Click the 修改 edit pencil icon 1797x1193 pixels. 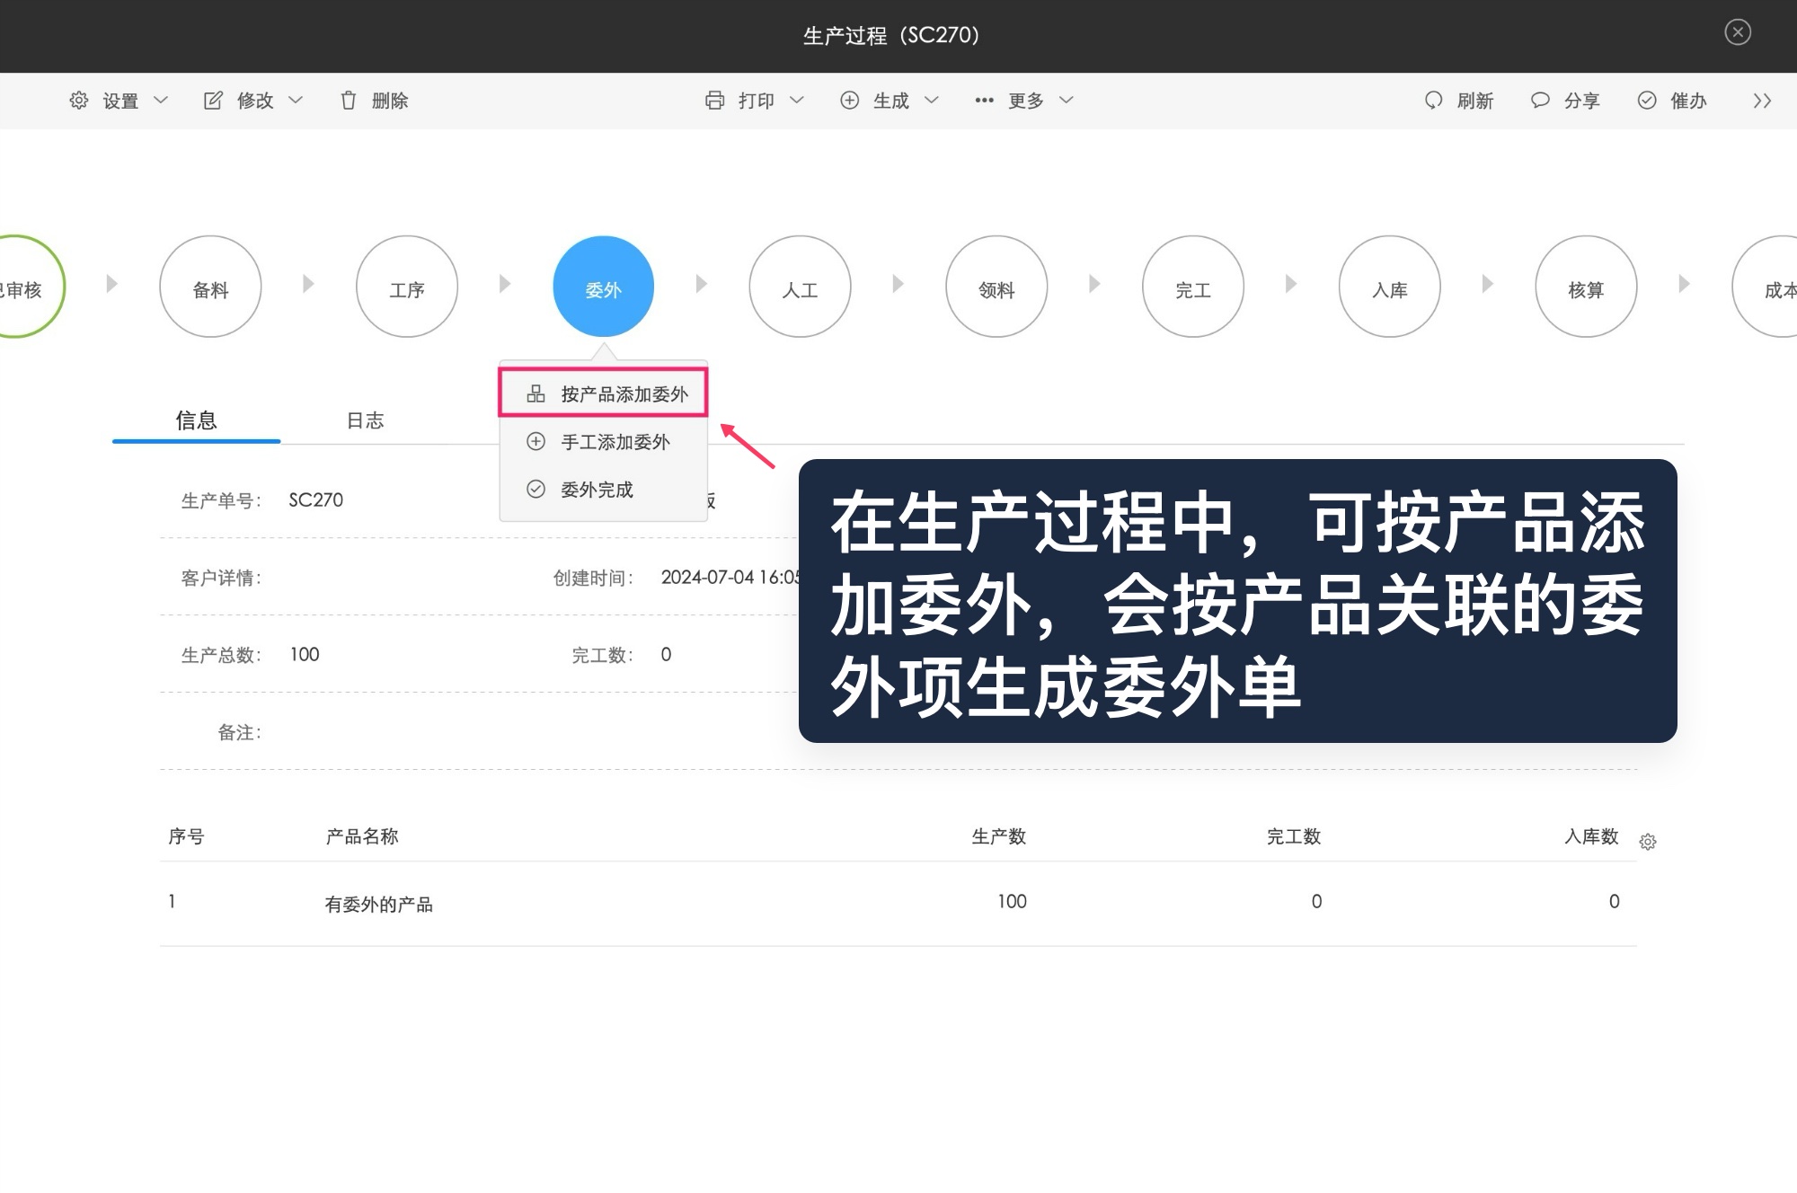213,100
